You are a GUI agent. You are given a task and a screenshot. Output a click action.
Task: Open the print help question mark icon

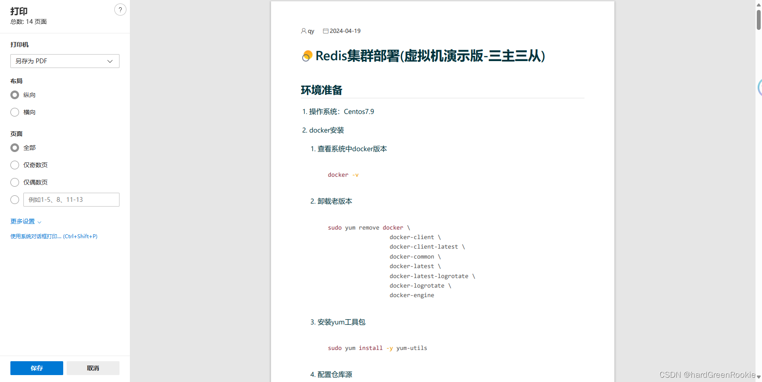pos(120,10)
